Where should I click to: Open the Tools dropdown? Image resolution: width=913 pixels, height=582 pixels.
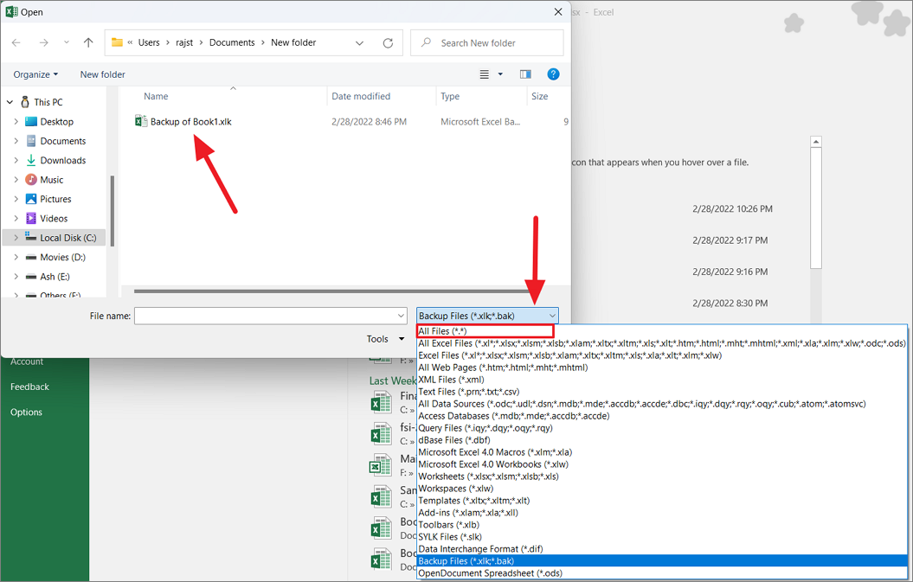(x=385, y=339)
